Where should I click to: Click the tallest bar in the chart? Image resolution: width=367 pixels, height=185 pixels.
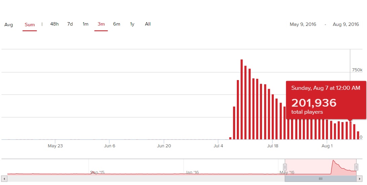pos(242,99)
